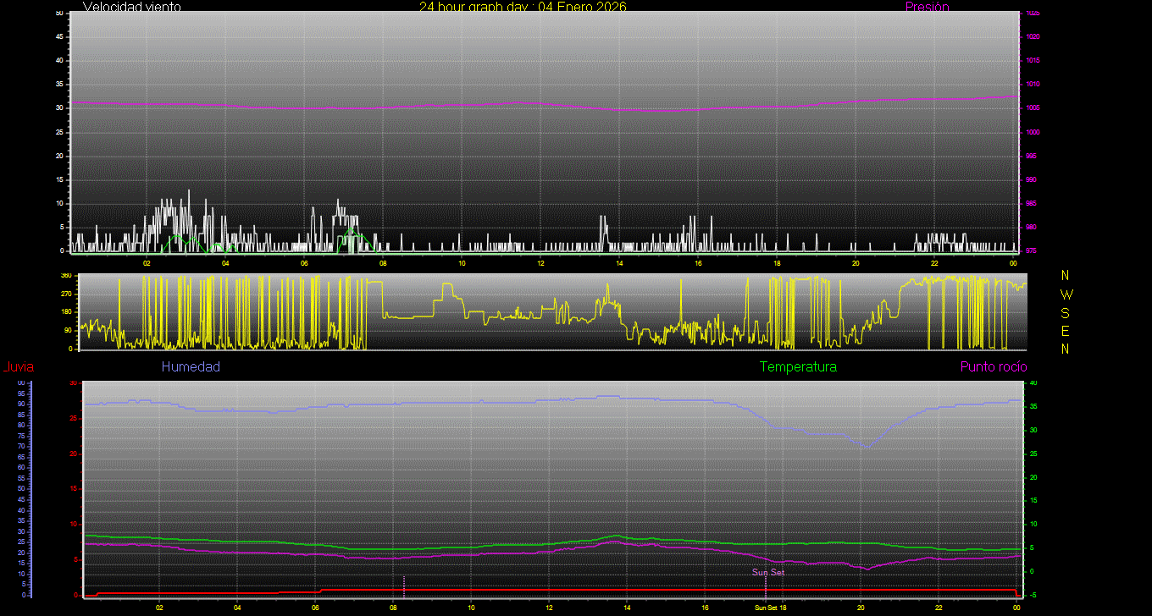The image size is (1152, 616).
Task: Click the '1010' tick on the pressure axis
Action: [x=1033, y=85]
